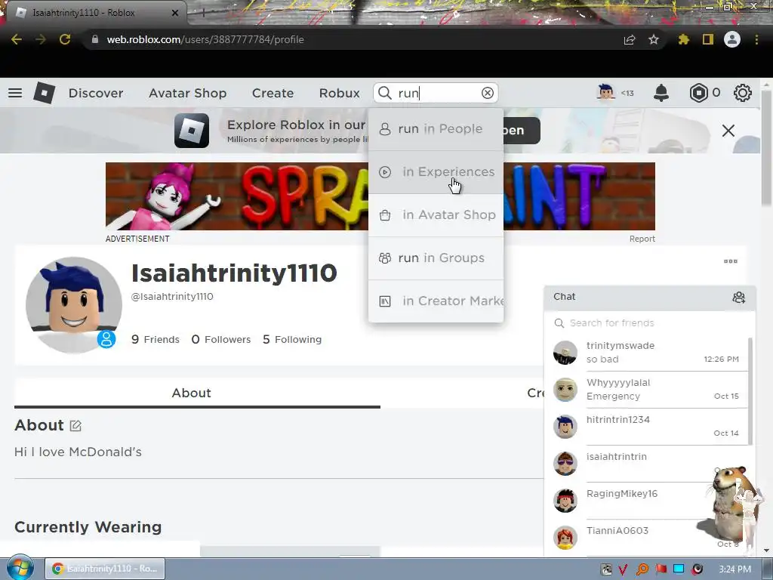Open the Discover page

point(96,93)
